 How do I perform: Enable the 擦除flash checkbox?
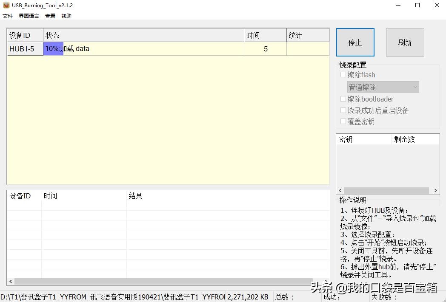click(x=343, y=74)
